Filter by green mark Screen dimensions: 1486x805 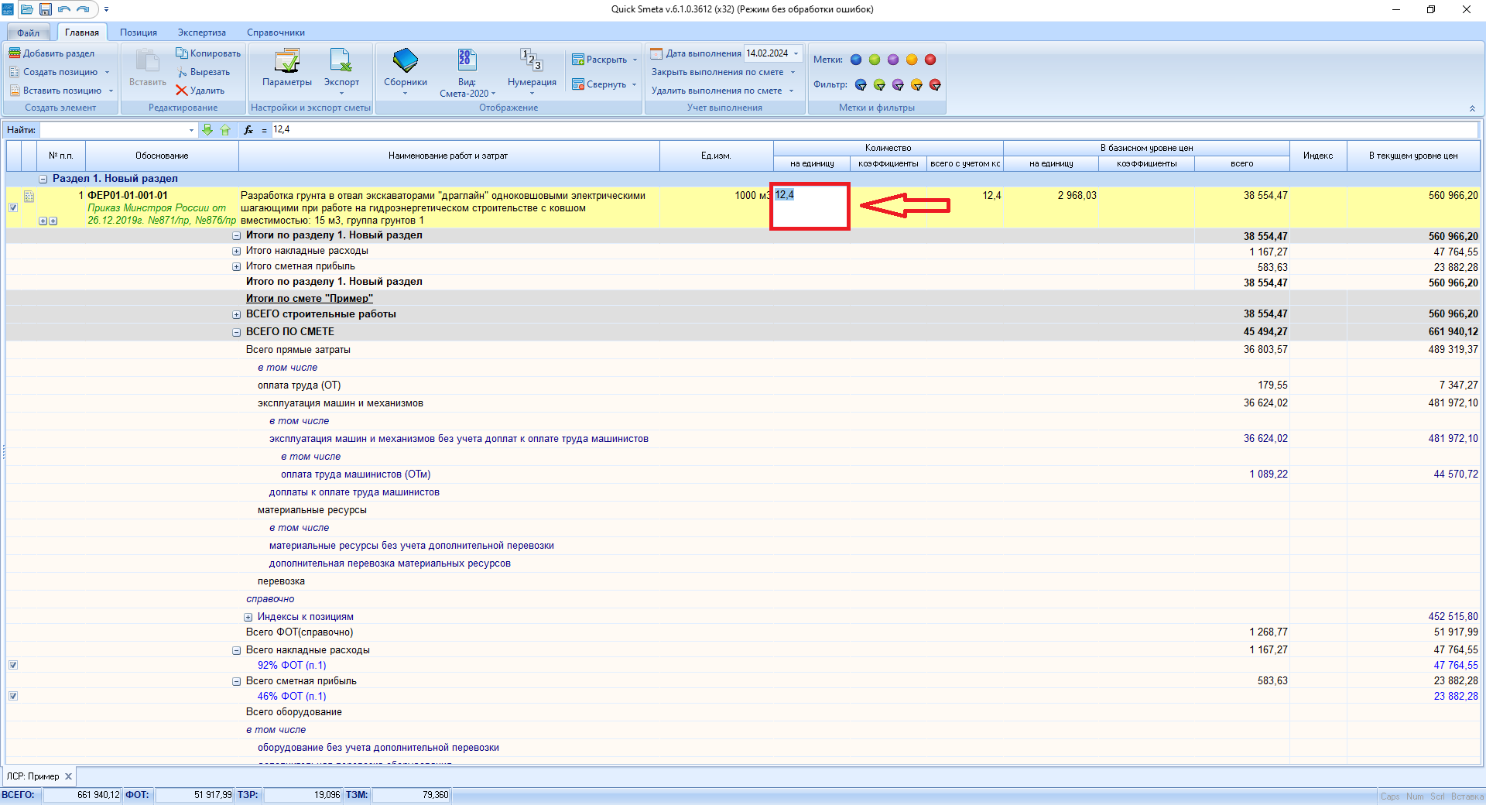click(879, 84)
